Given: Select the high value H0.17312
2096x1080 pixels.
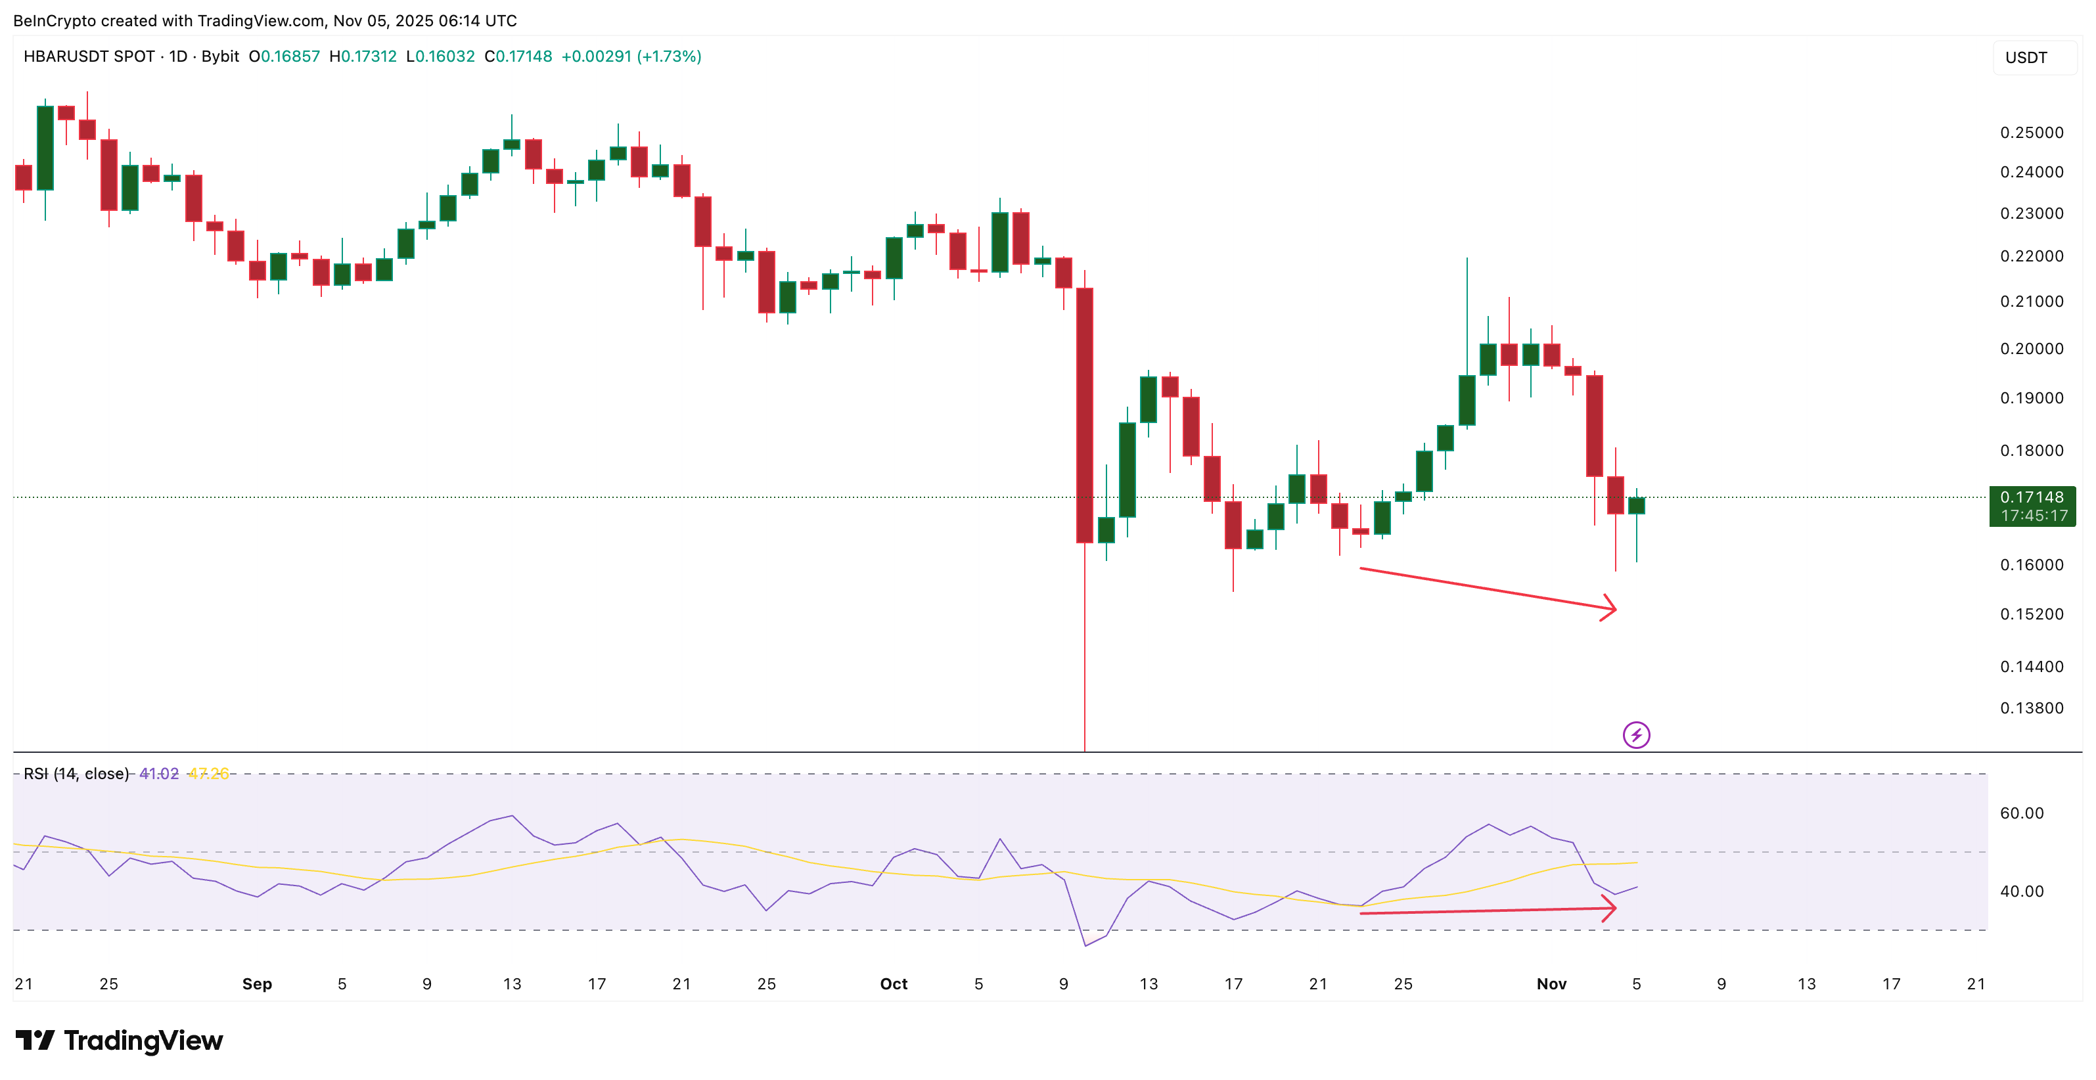Looking at the screenshot, I should (x=363, y=57).
